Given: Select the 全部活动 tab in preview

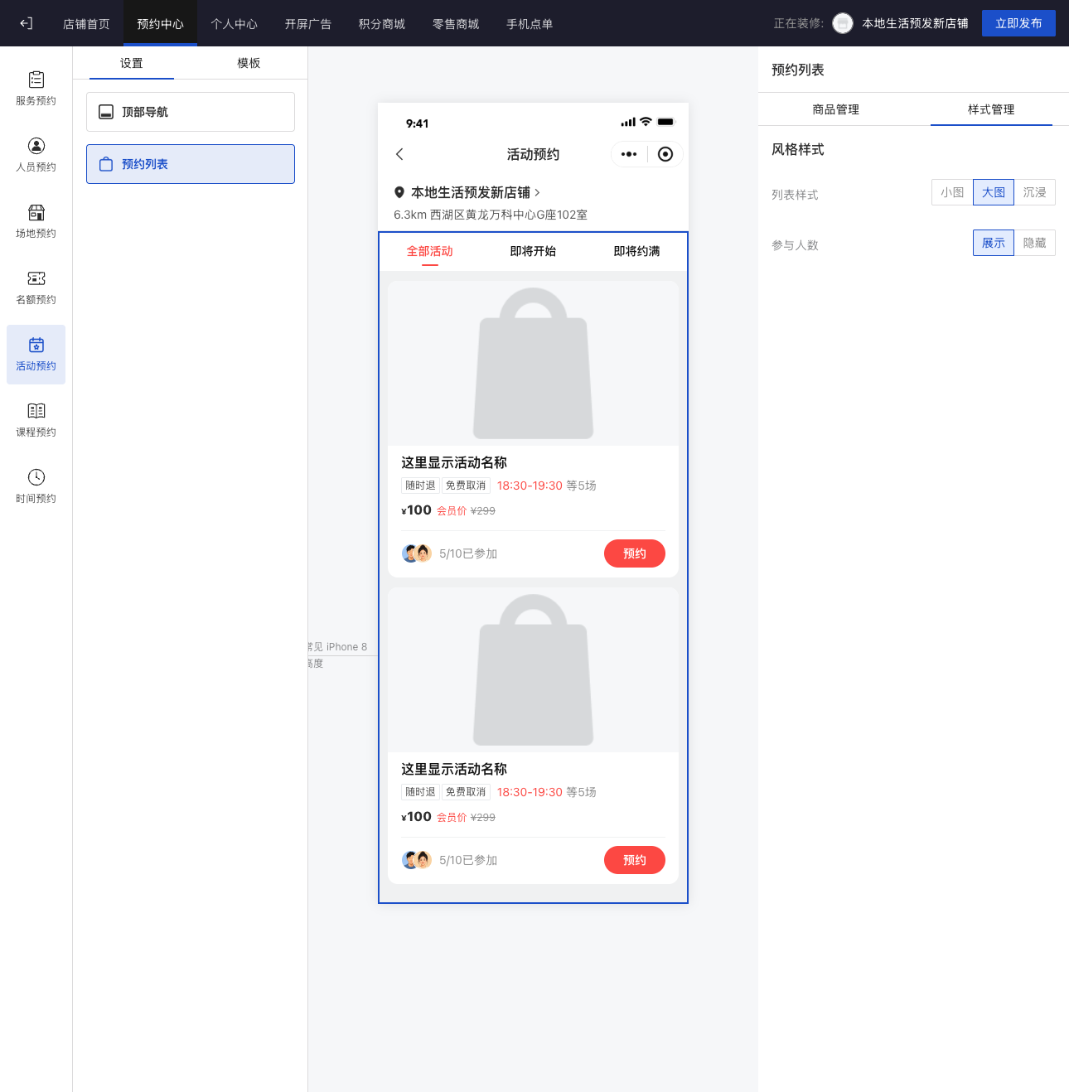Looking at the screenshot, I should click(x=429, y=251).
